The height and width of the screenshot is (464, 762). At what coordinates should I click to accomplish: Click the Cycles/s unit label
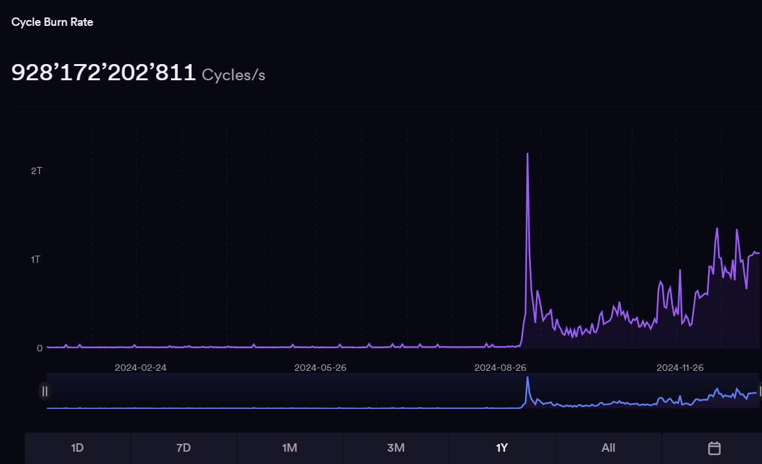click(x=233, y=75)
